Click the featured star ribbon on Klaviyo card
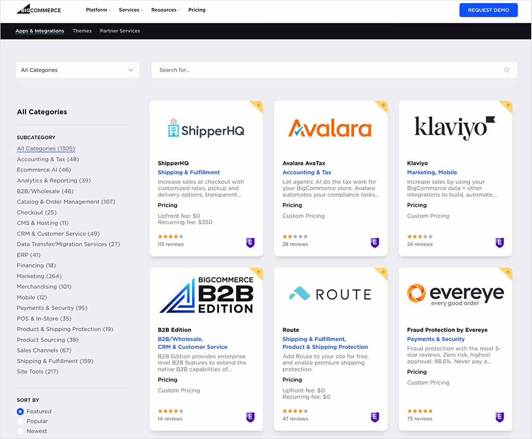This screenshot has height=439, width=532. coord(507,106)
